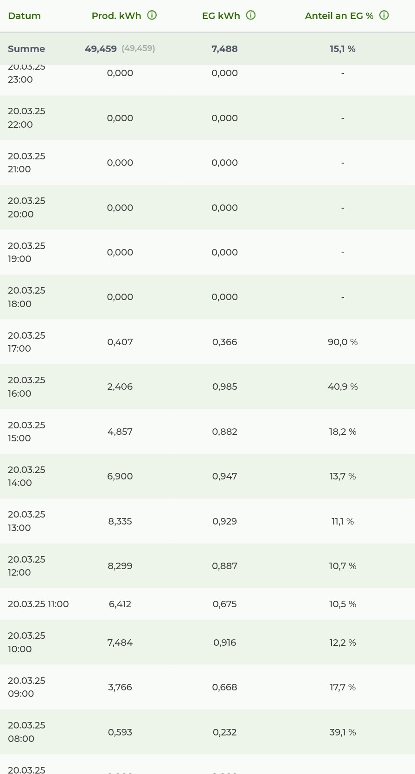The width and height of the screenshot is (415, 774).
Task: Select the overall share value 15,1 %
Action: 343,49
